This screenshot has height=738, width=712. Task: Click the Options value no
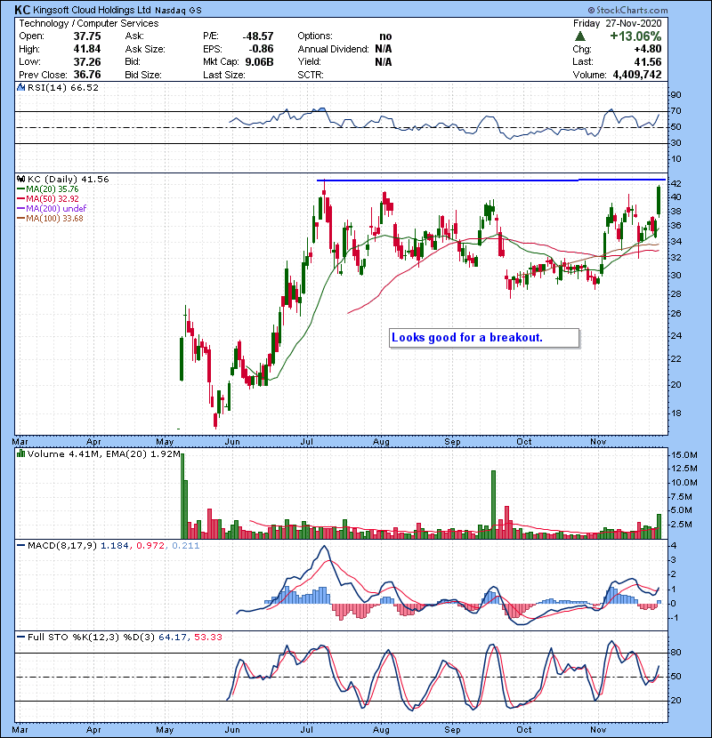pos(385,36)
